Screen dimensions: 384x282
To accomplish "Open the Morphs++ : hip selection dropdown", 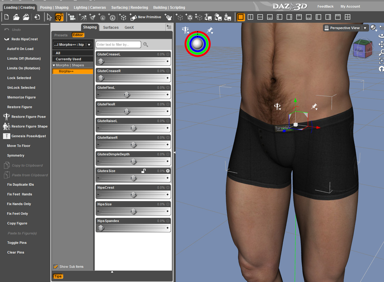I will coord(72,45).
